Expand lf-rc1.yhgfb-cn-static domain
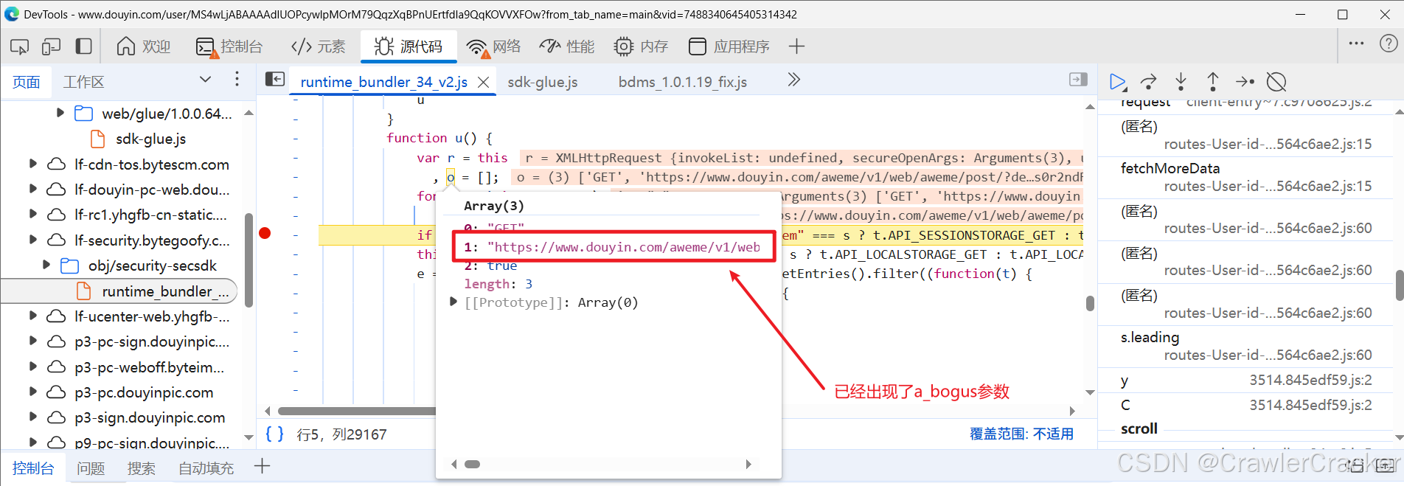1404x486 pixels. (32, 215)
